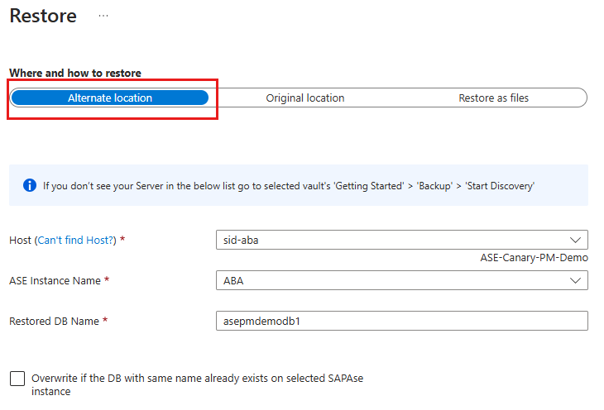Open the ellipsis menu beside Restore title
This screenshot has height=410, width=604.
pos(103,16)
